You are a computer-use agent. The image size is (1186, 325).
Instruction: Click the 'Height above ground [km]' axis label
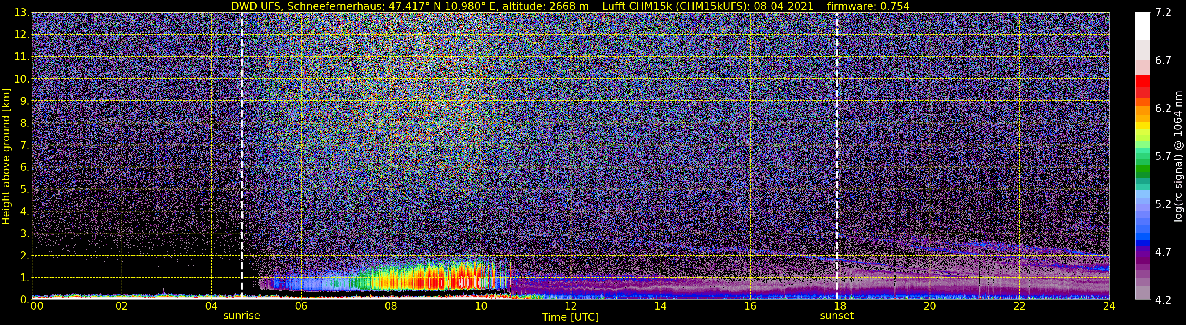pyautogui.click(x=6, y=157)
